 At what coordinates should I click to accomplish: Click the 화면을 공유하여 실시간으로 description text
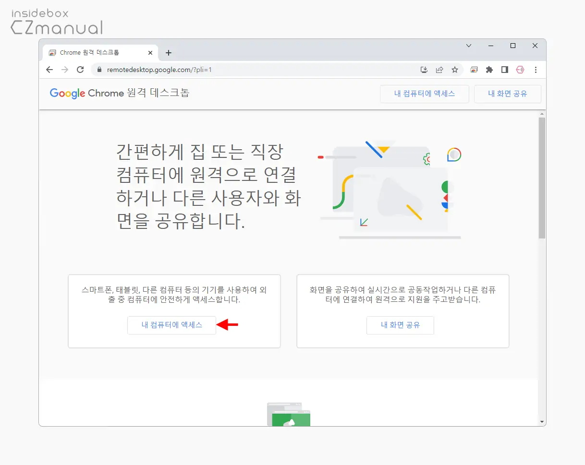(x=403, y=295)
